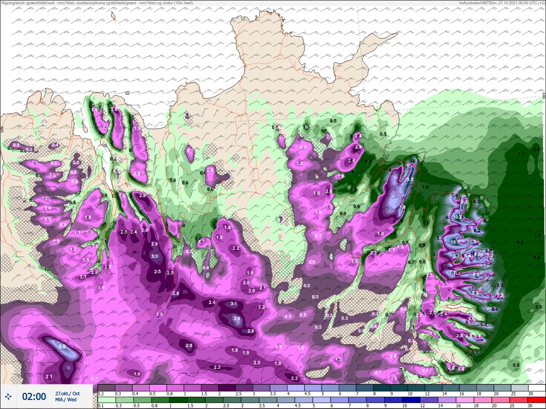Click the 'Mið./ Wed' weekday label

click(66, 400)
